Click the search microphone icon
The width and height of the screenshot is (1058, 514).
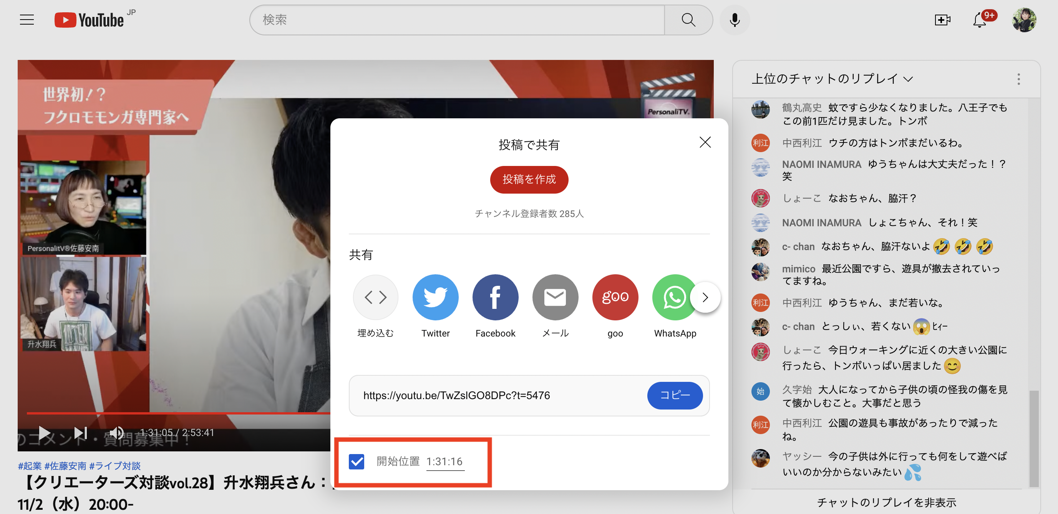734,20
